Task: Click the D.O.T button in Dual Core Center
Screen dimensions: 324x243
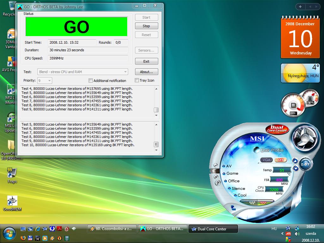Action: [305, 165]
